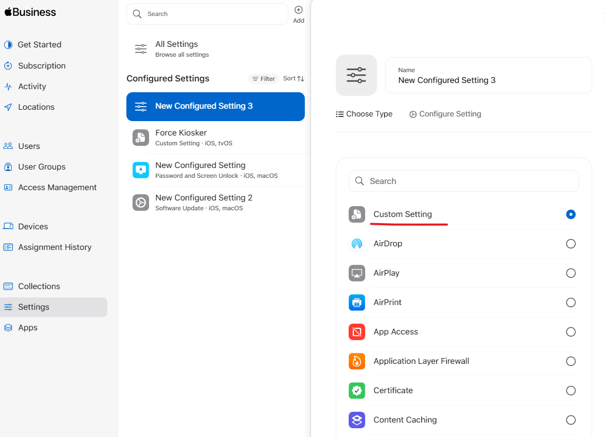605x437 pixels.
Task: Click the Settings sliders icon in sidebar
Action: pyautogui.click(x=8, y=307)
